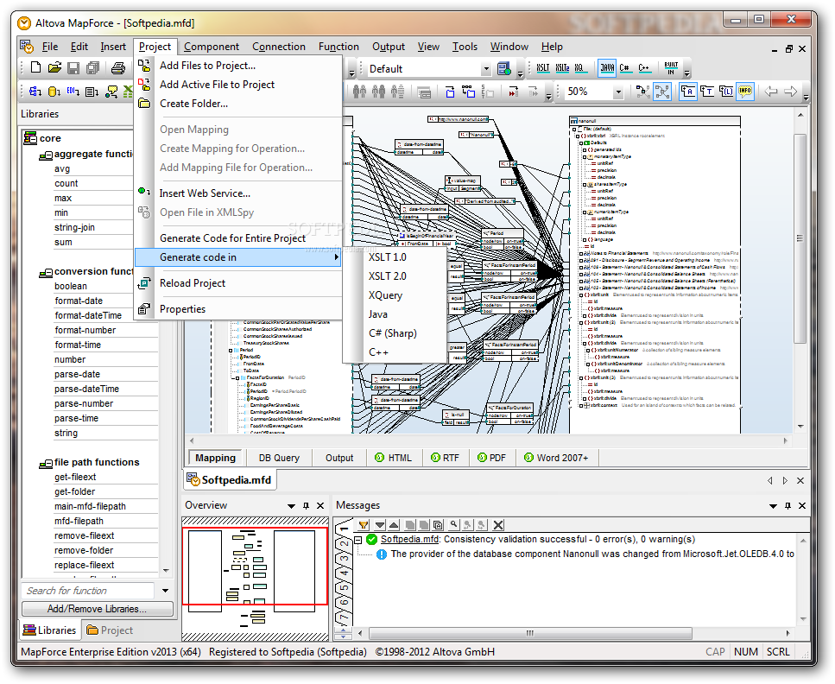Viewport: 835px width, 684px height.
Task: Clear messages with the X icon
Action: [498, 525]
